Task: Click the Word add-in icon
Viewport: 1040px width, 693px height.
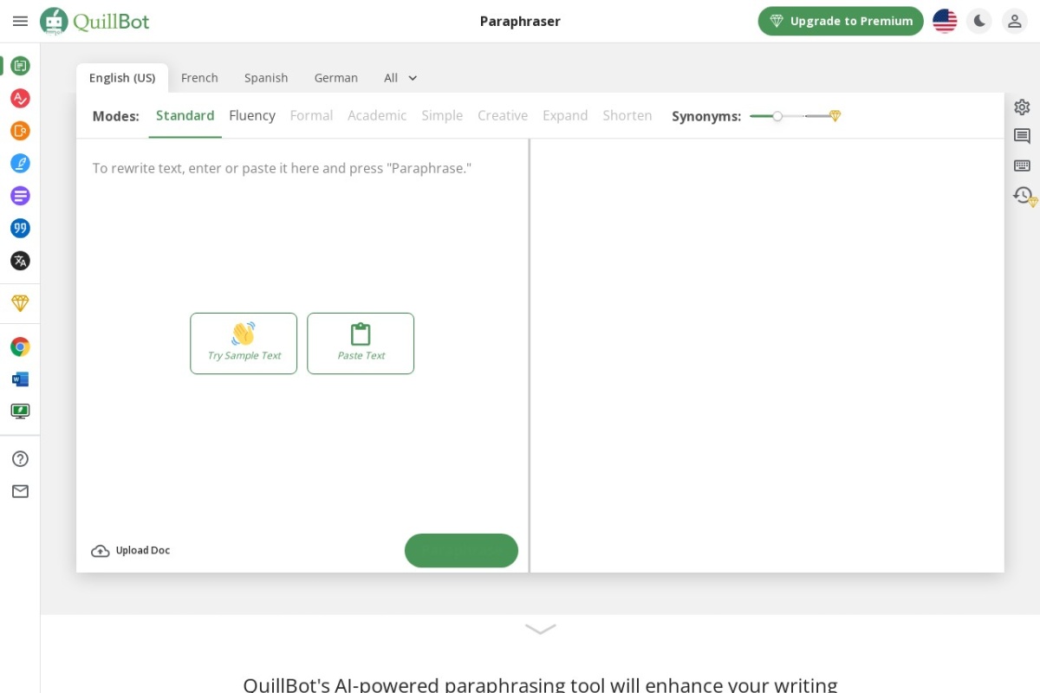Action: pyautogui.click(x=20, y=379)
